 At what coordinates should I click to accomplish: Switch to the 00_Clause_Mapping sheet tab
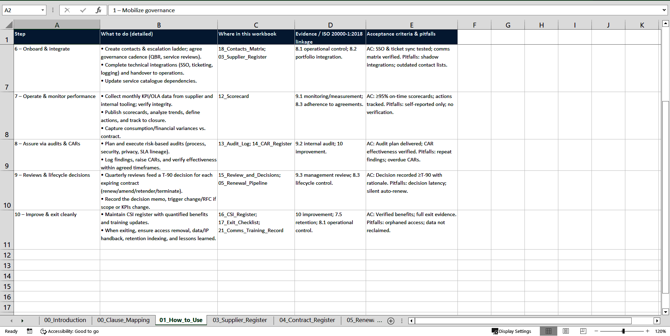click(x=124, y=320)
